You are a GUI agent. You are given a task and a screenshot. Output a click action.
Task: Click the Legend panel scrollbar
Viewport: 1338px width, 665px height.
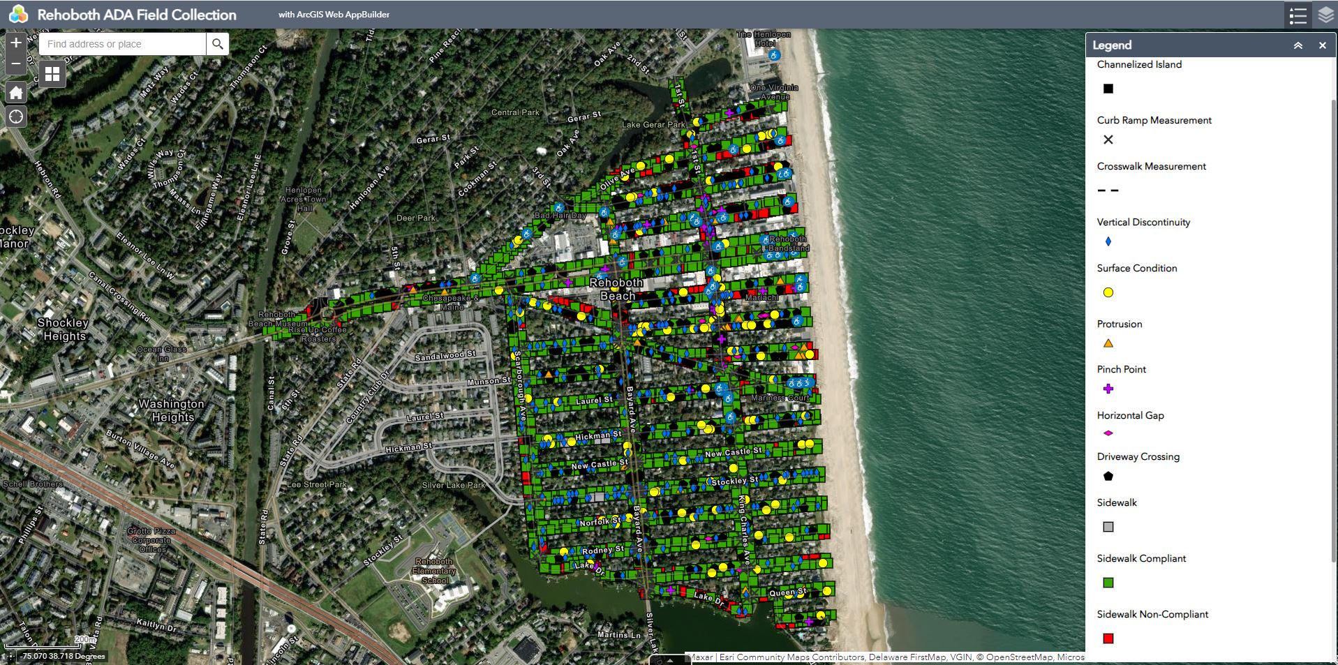tap(1334, 349)
